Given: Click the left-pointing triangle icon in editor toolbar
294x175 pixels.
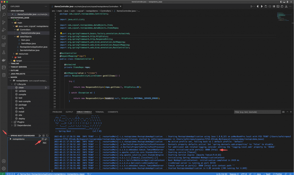Looking at the screenshot, I should pos(258,6).
